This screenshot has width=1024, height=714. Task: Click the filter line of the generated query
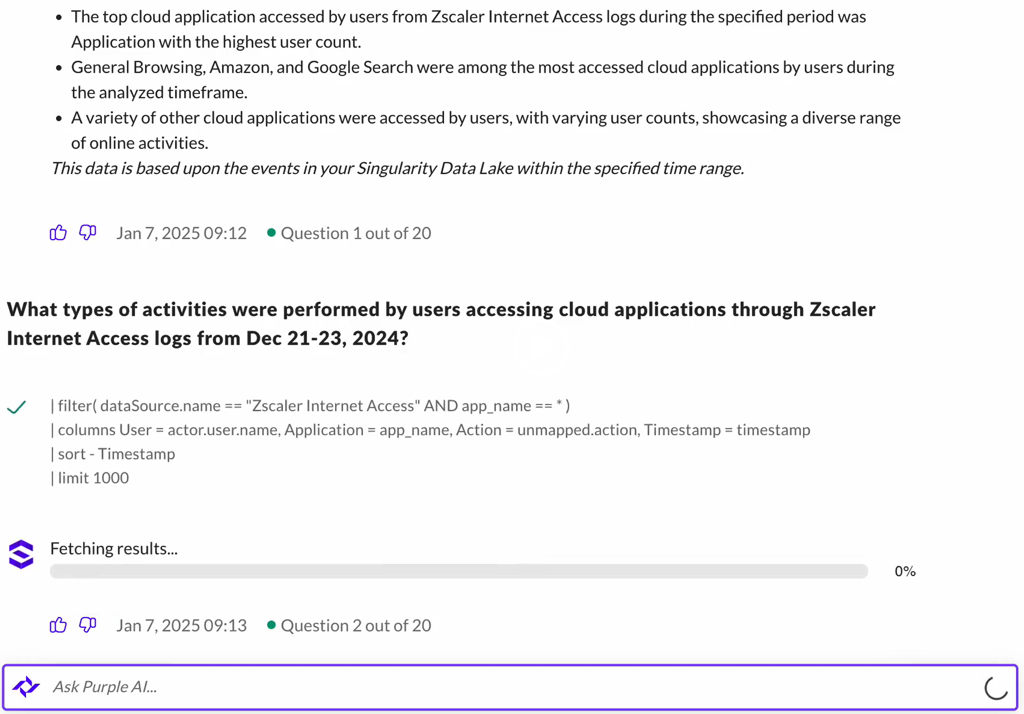[x=310, y=406]
